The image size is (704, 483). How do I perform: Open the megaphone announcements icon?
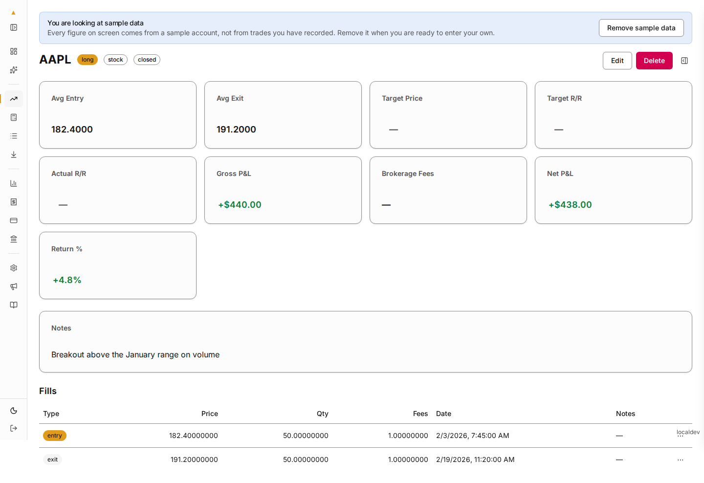point(14,286)
